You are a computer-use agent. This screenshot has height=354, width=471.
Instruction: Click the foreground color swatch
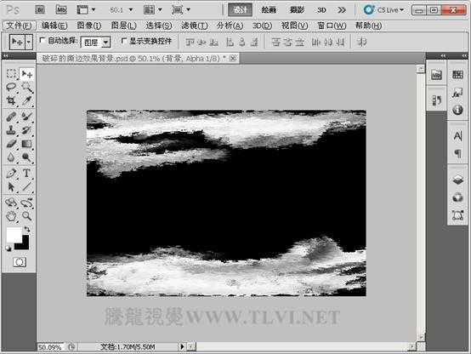(14, 235)
